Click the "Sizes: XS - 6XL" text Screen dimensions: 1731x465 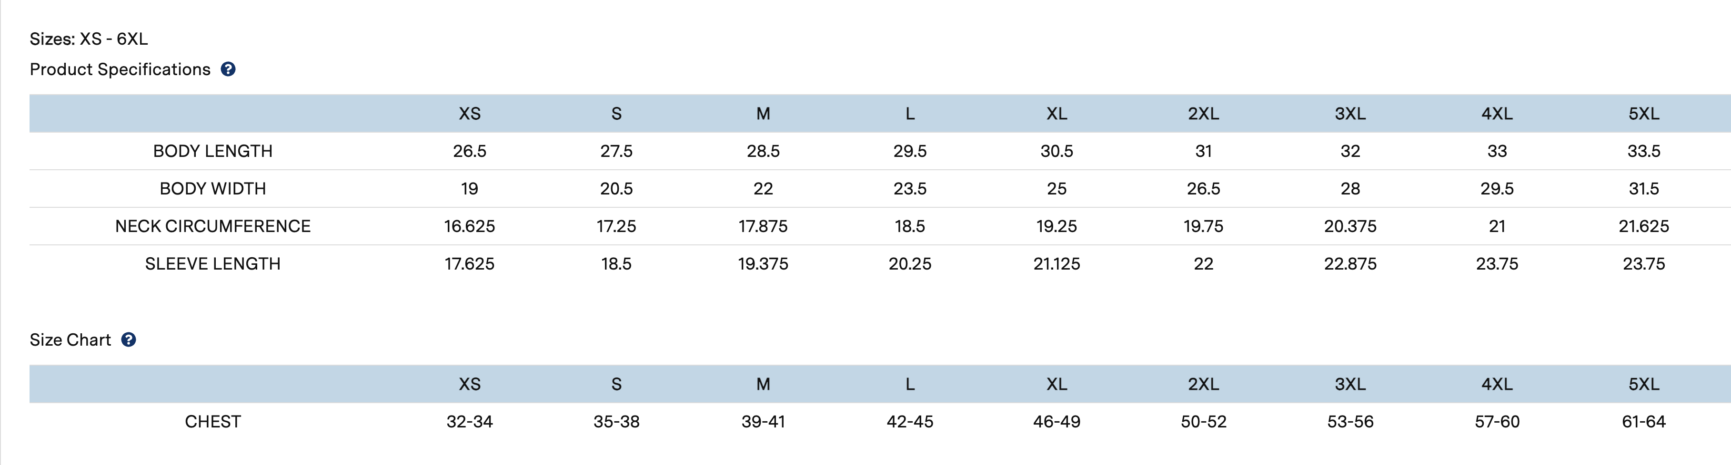click(x=89, y=39)
